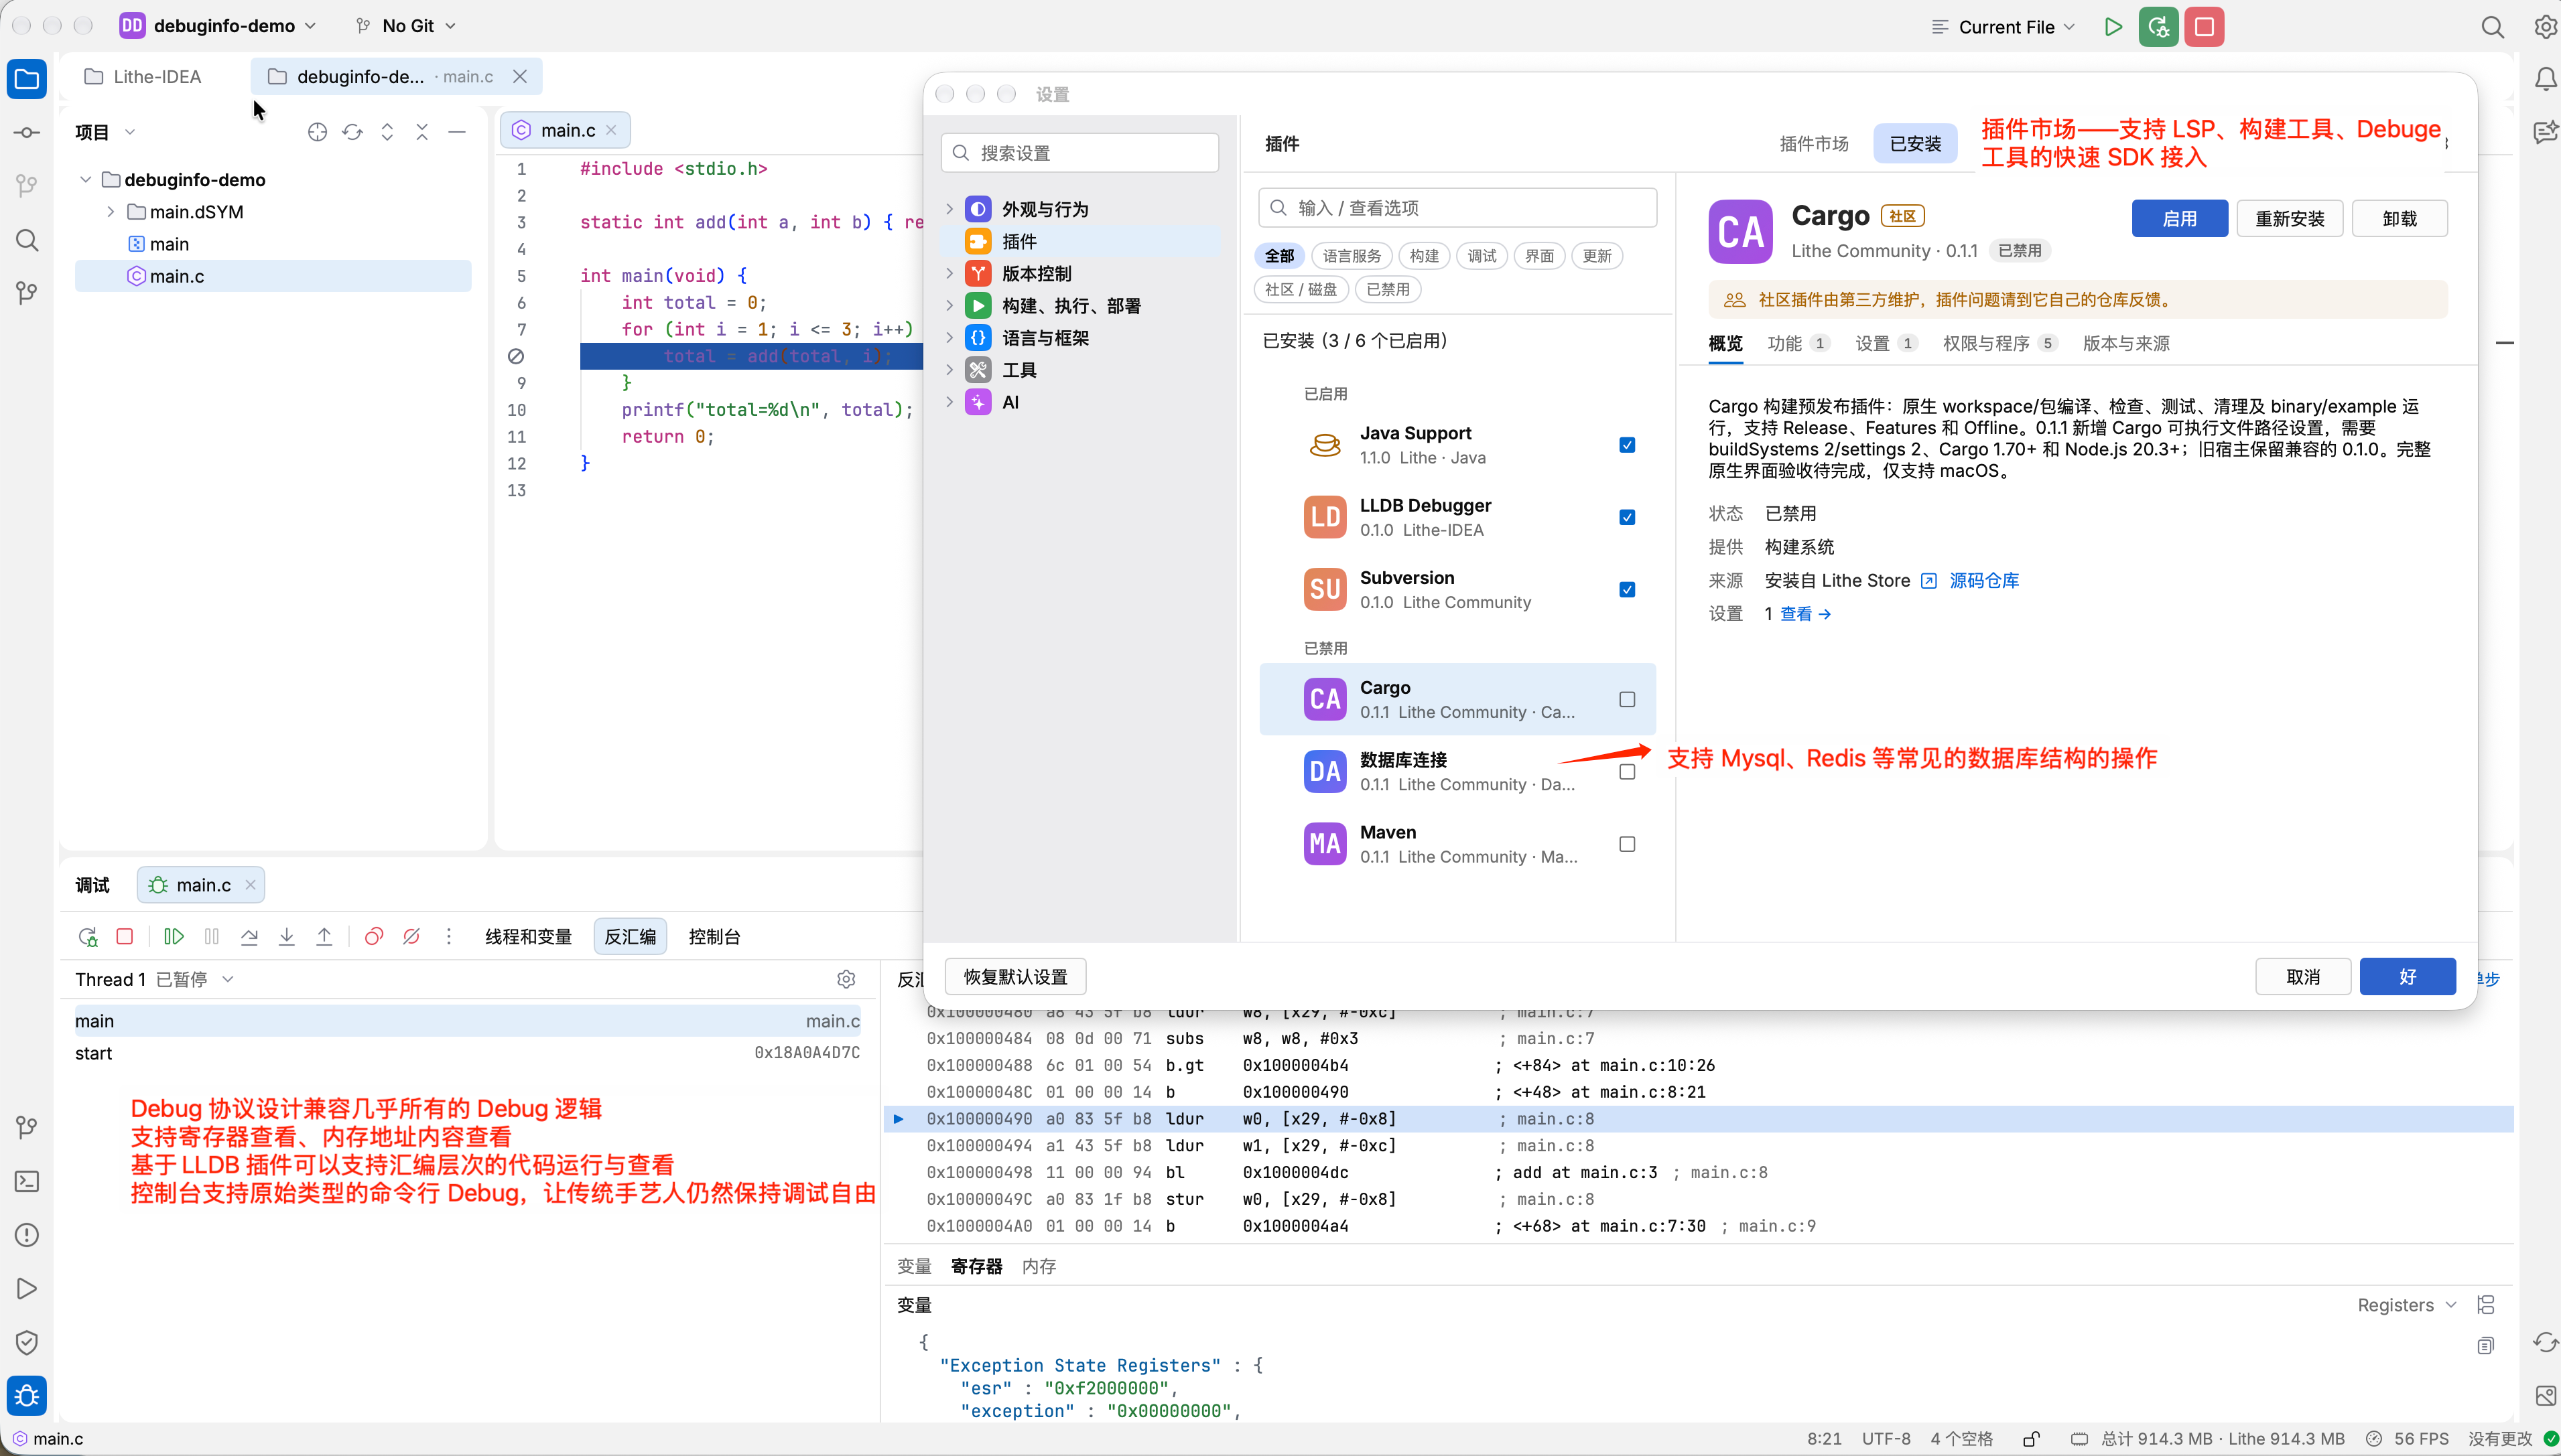Expand 版本控制 settings category
2561x1456 pixels.
tap(949, 273)
